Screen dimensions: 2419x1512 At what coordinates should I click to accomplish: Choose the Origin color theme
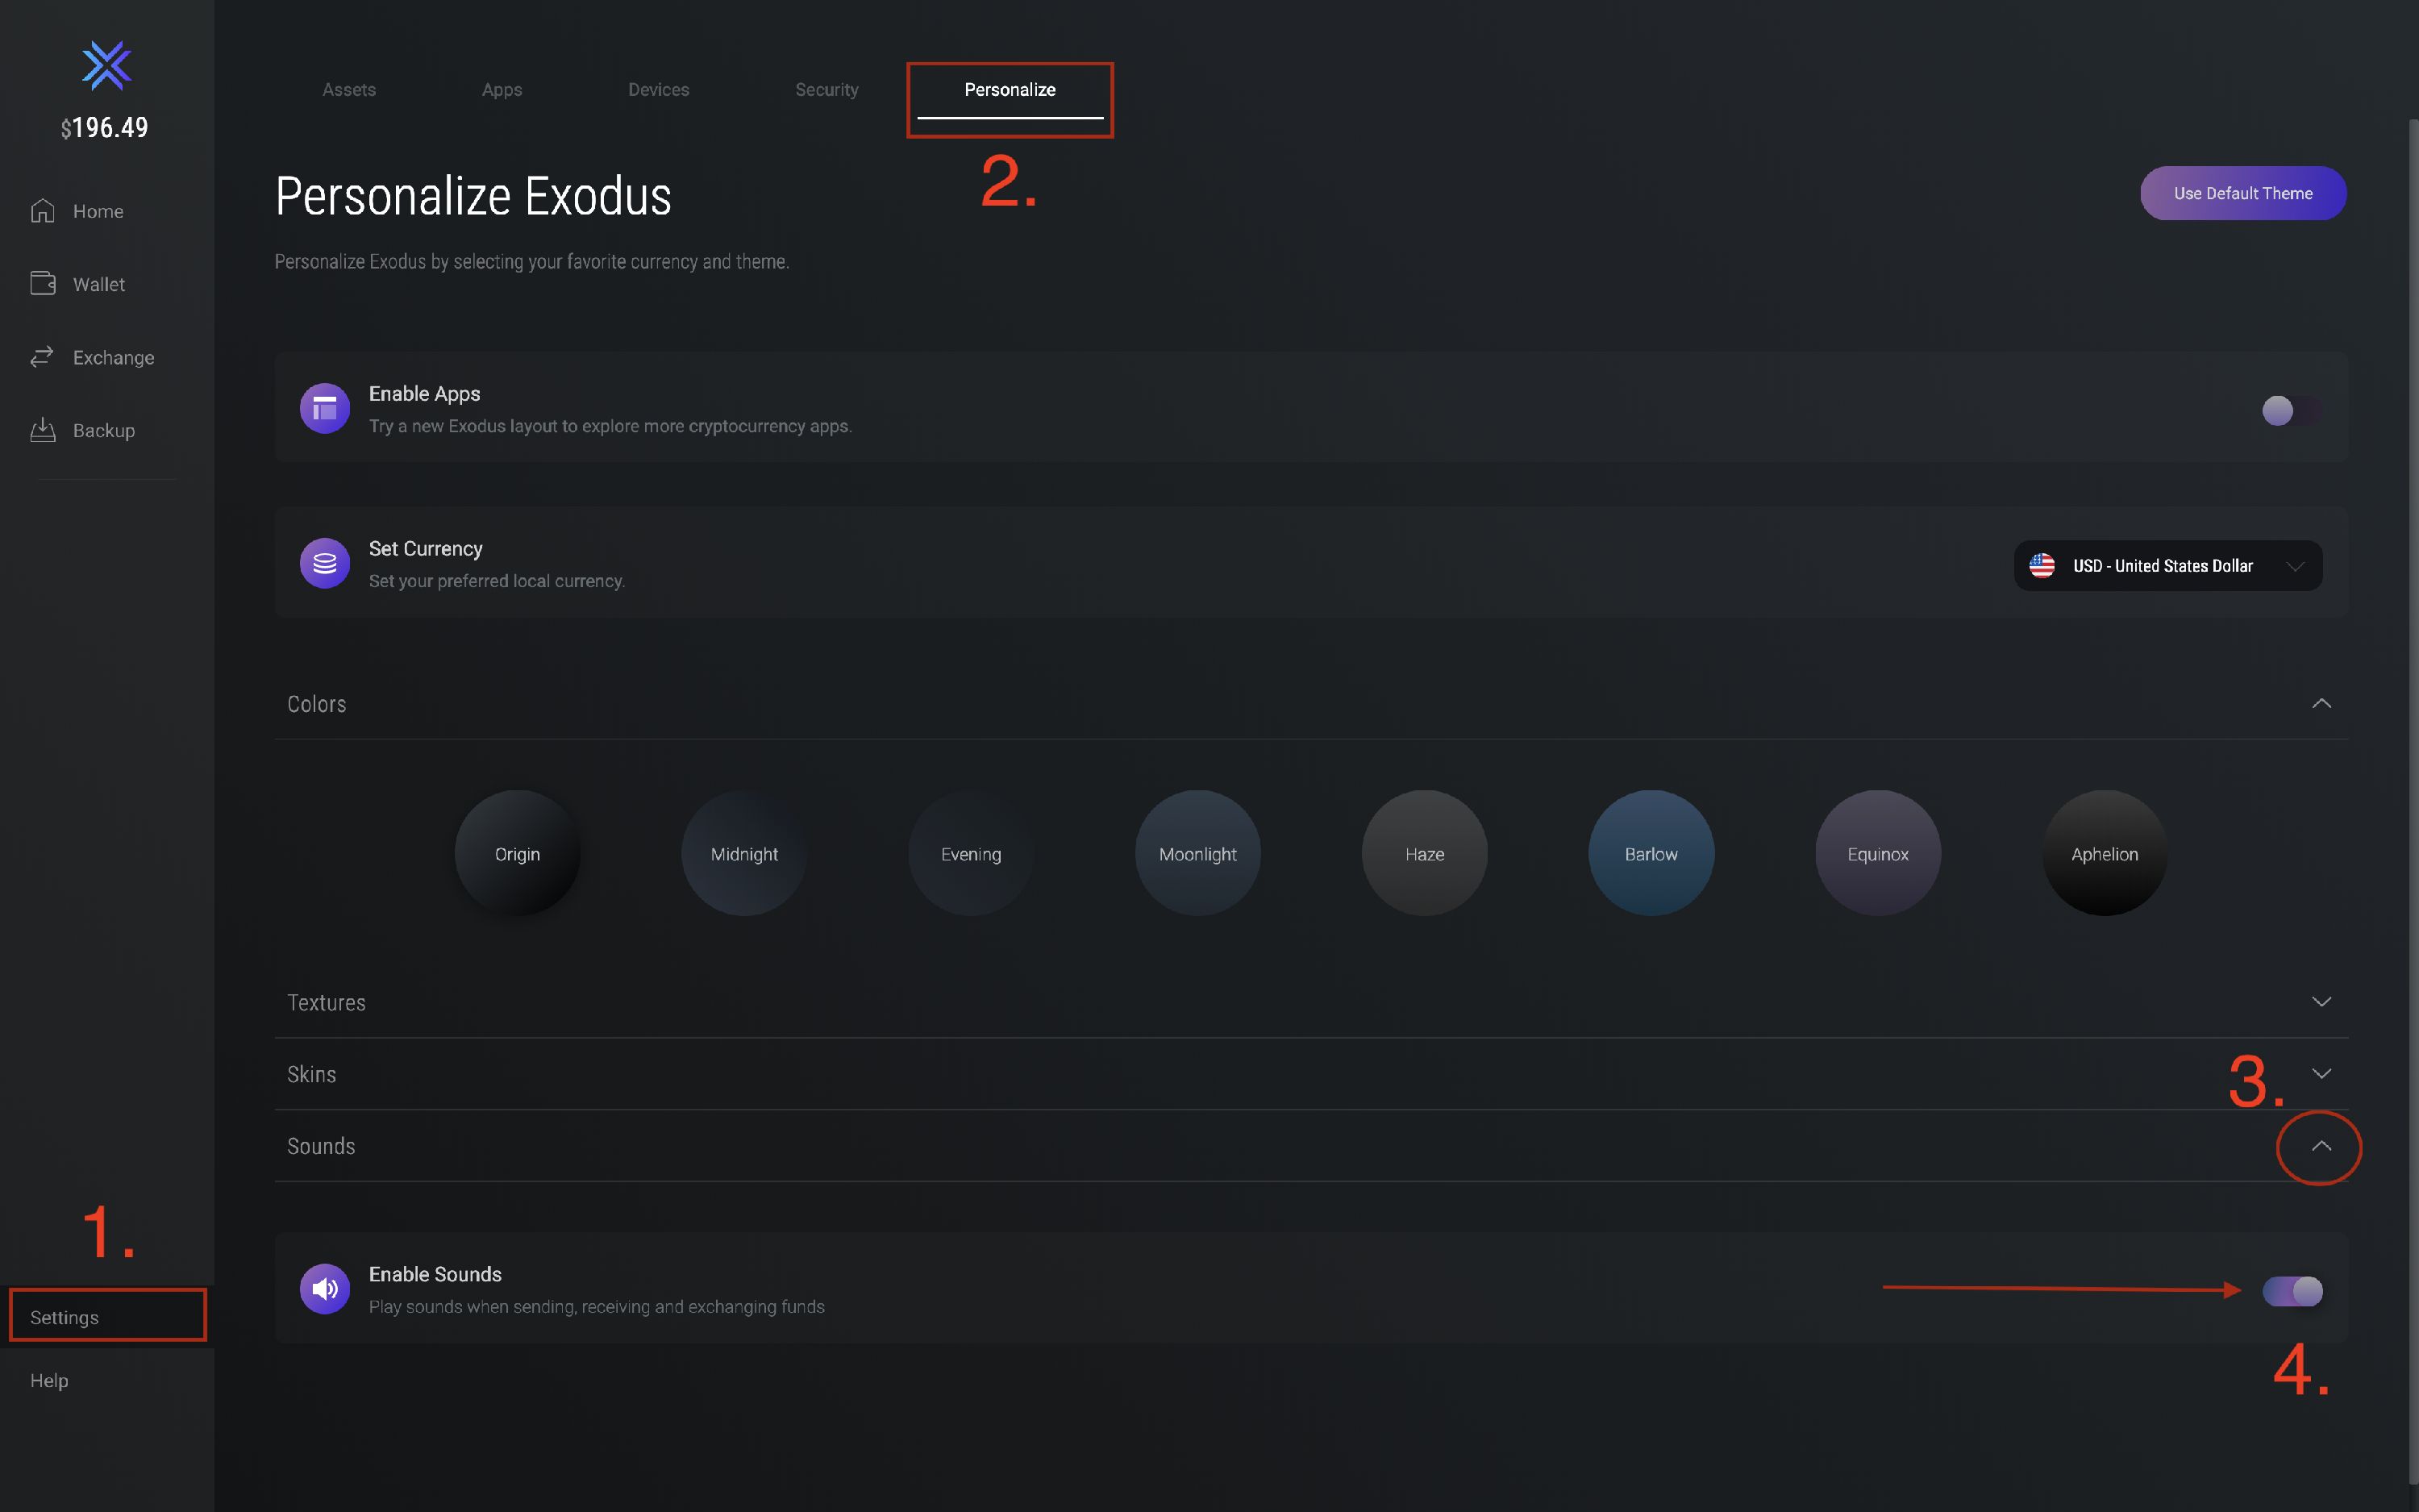click(517, 853)
